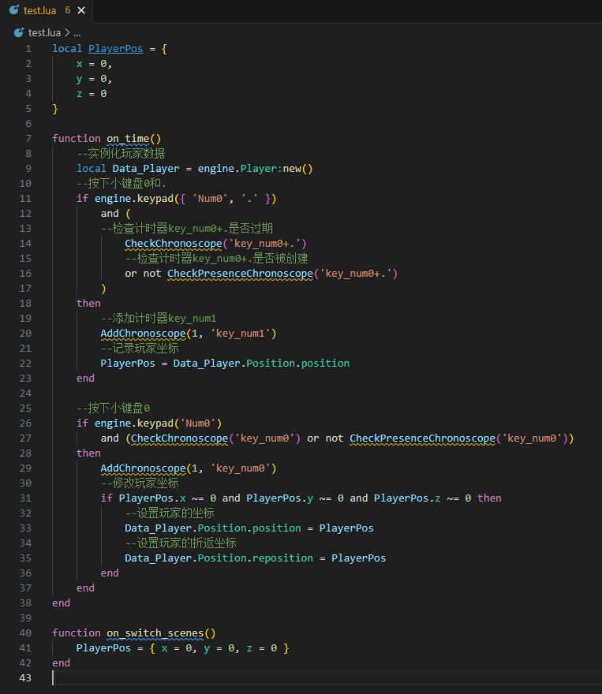Click line number 7 in the gutter
This screenshot has width=602, height=694.
click(29, 138)
